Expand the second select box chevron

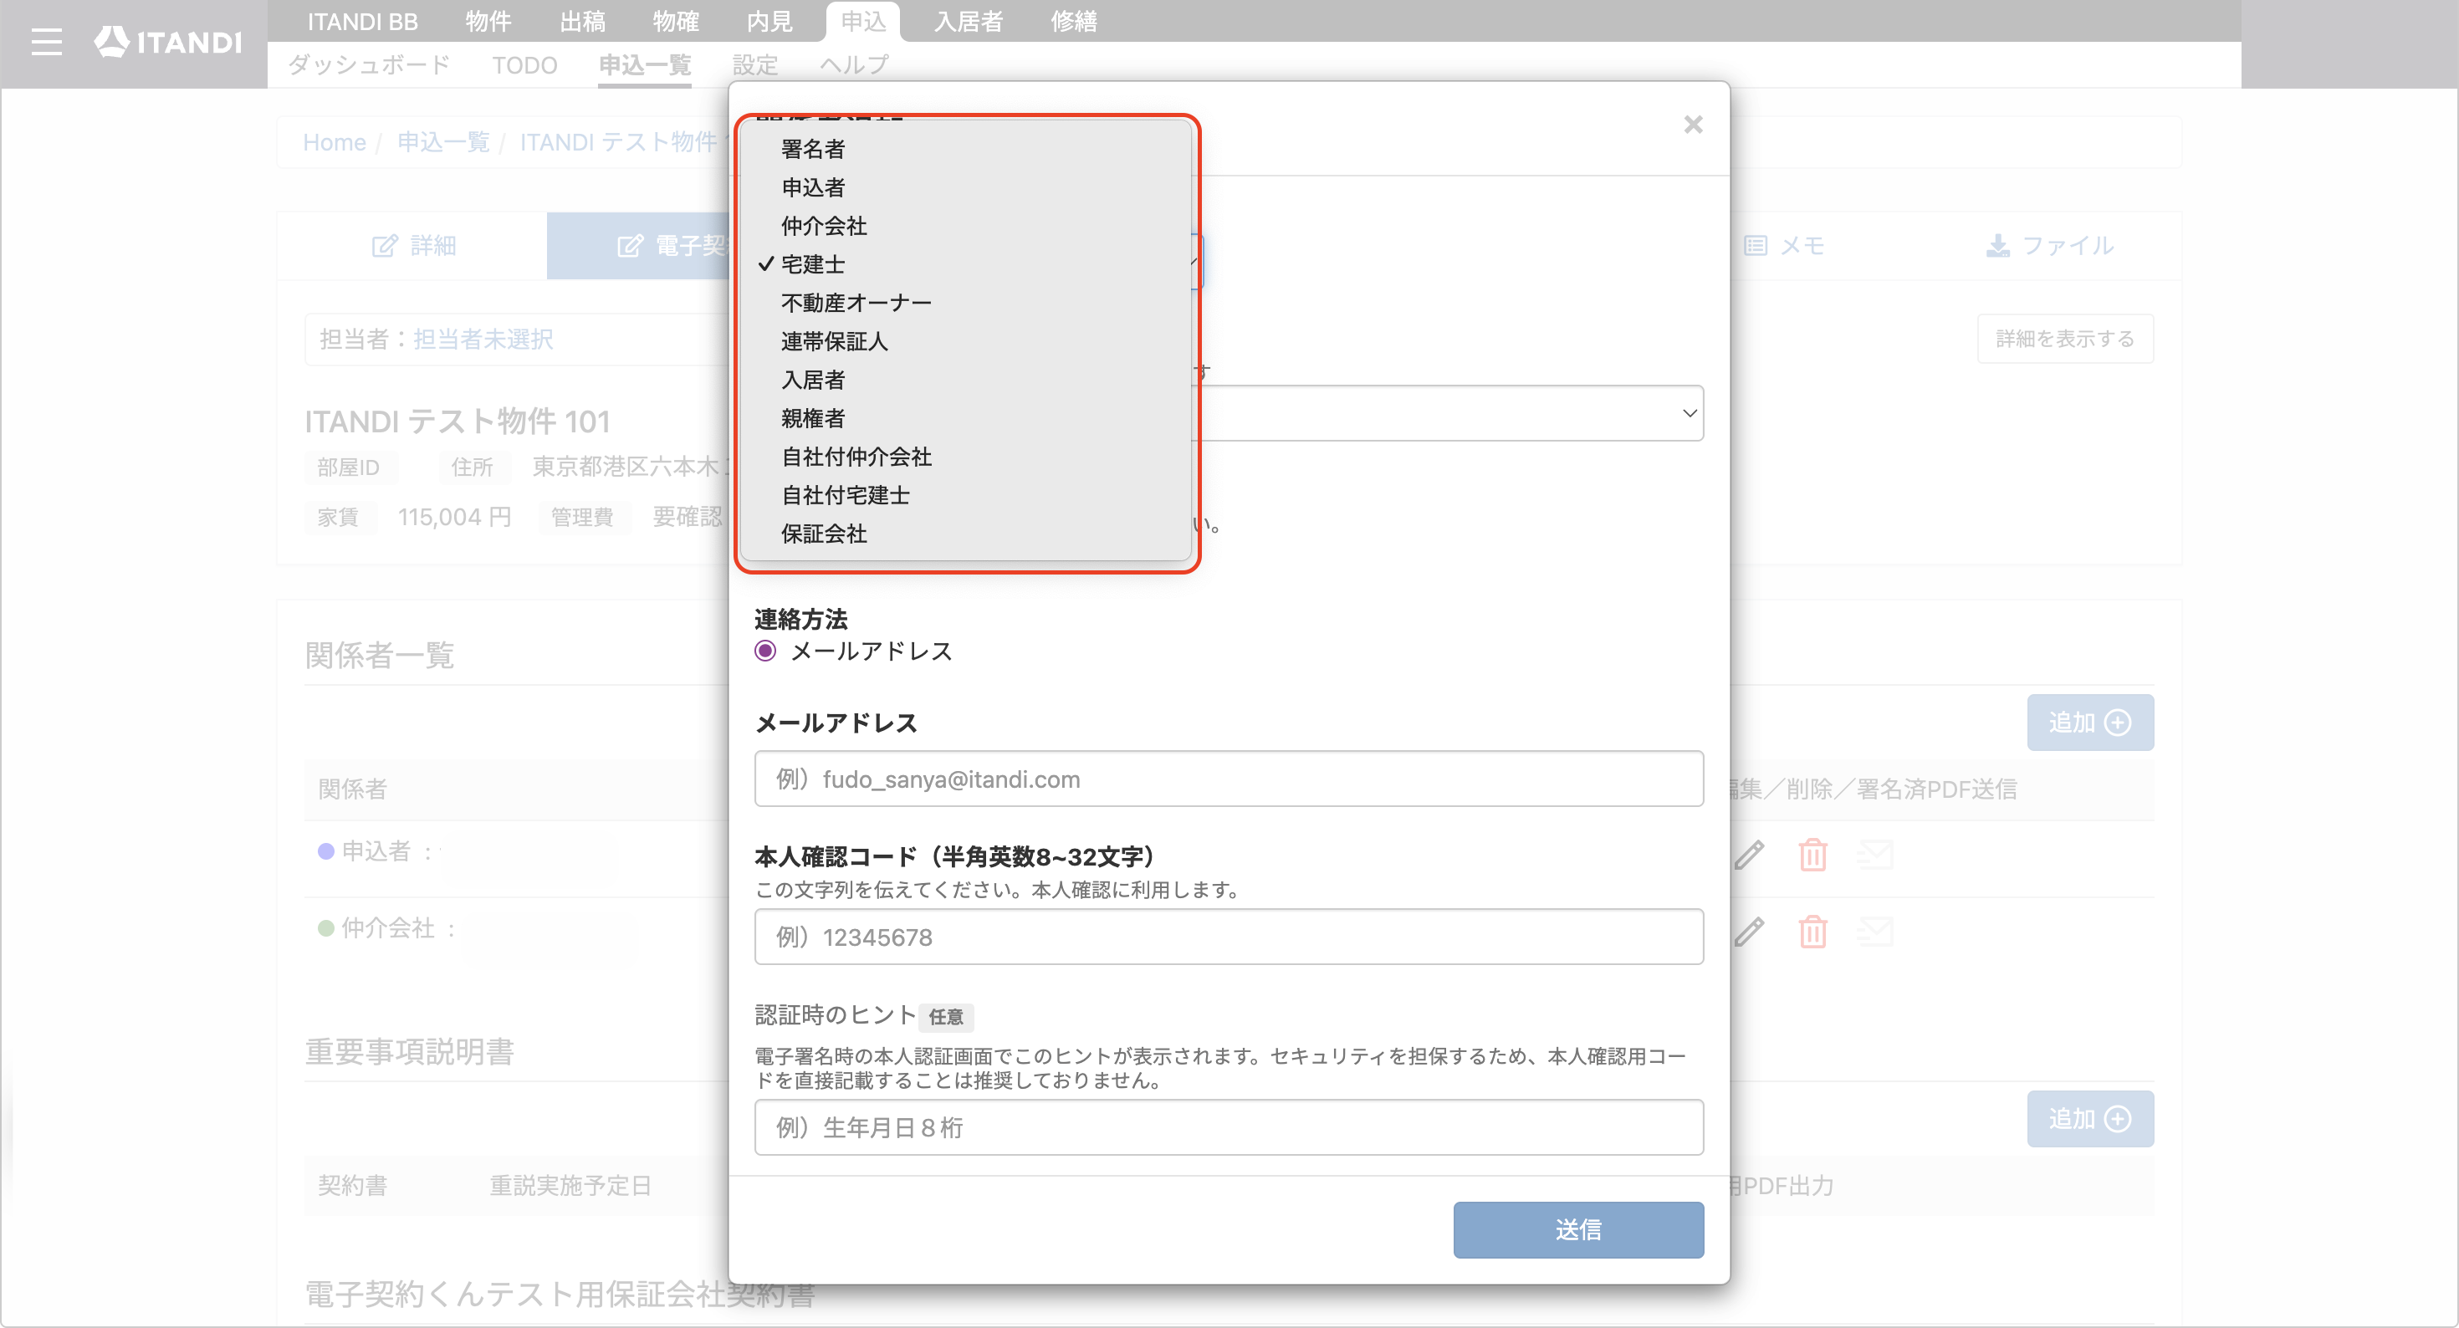(1689, 413)
